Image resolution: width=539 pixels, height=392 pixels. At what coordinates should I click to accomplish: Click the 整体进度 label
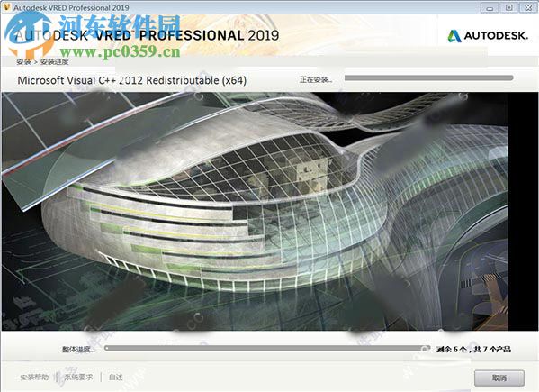click(78, 350)
